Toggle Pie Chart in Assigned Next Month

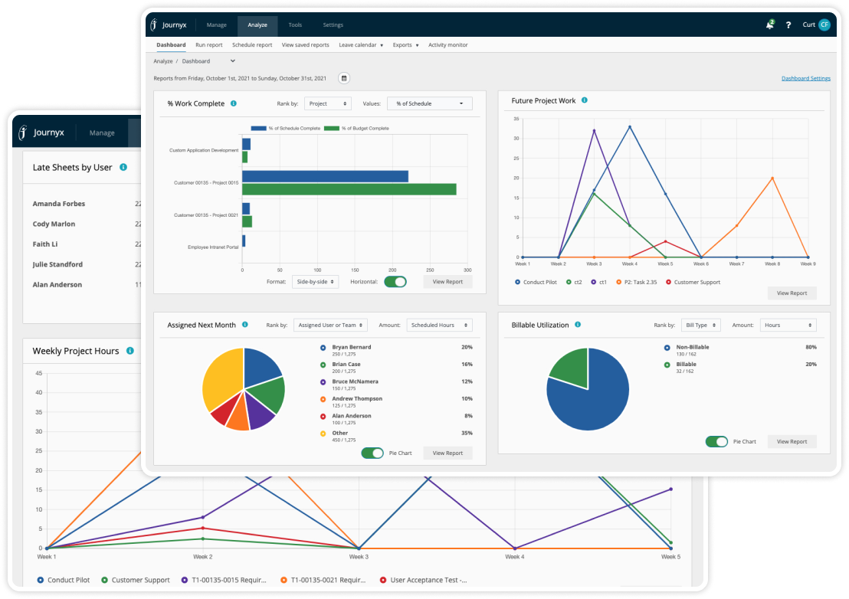point(372,453)
